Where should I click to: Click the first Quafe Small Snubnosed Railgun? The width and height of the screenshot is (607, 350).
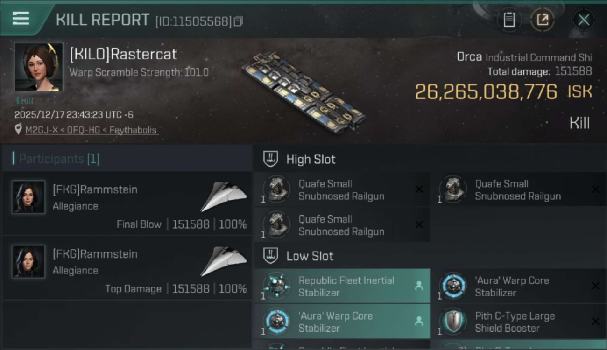click(x=342, y=190)
